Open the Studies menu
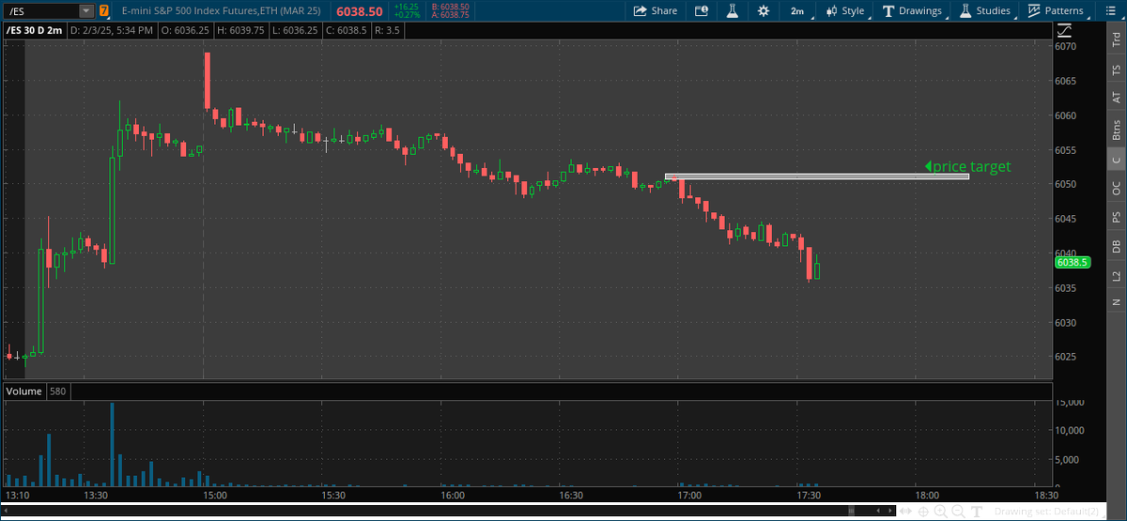The image size is (1127, 521). (985, 11)
